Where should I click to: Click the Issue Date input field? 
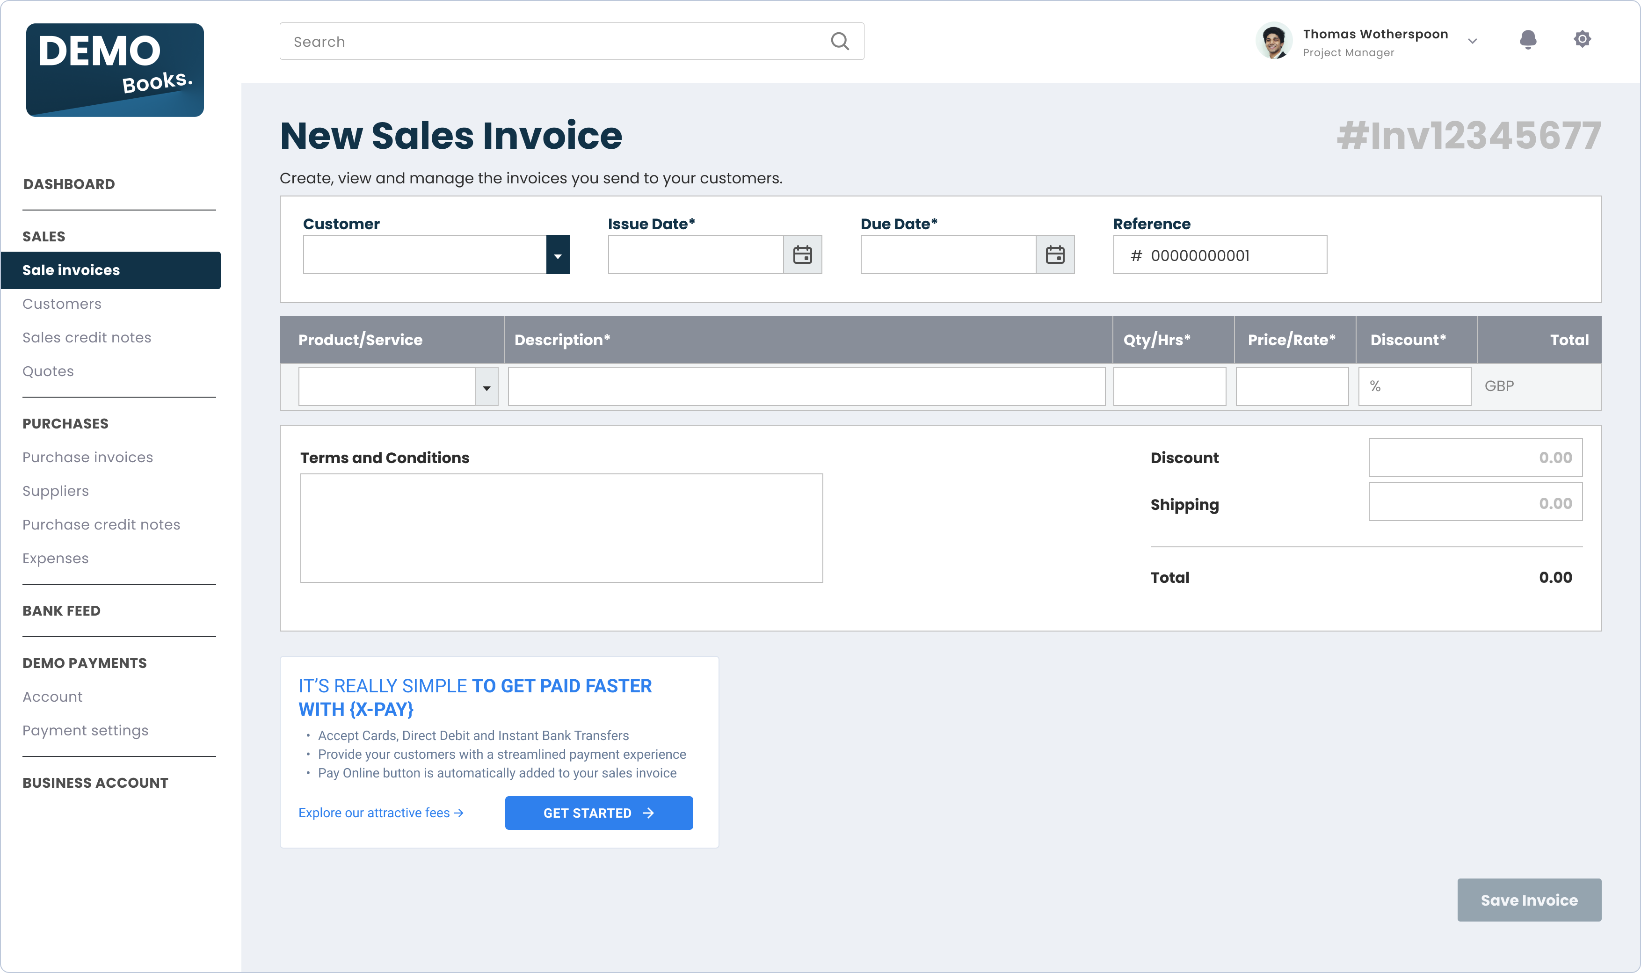click(696, 254)
